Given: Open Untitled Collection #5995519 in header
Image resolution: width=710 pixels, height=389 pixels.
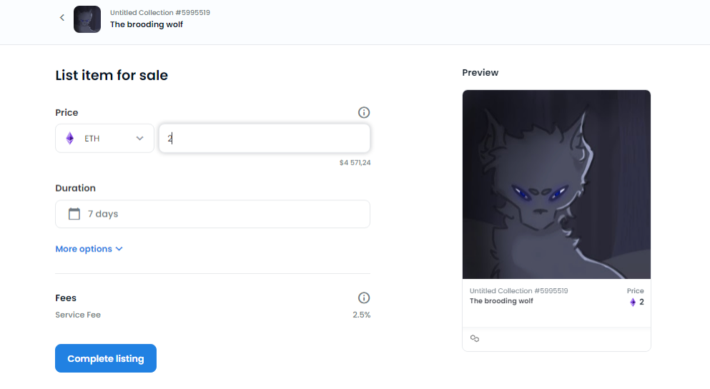Looking at the screenshot, I should tap(159, 13).
